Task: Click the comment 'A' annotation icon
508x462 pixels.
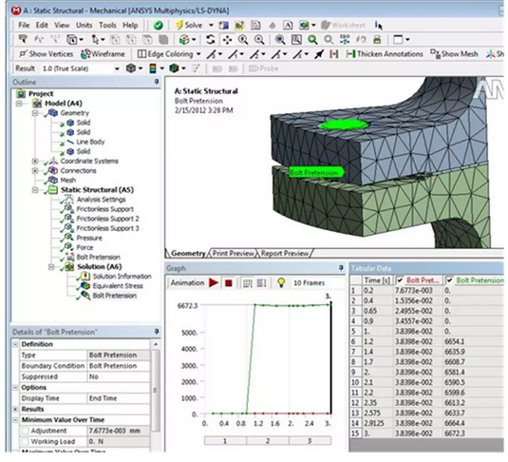Action: coord(288,26)
